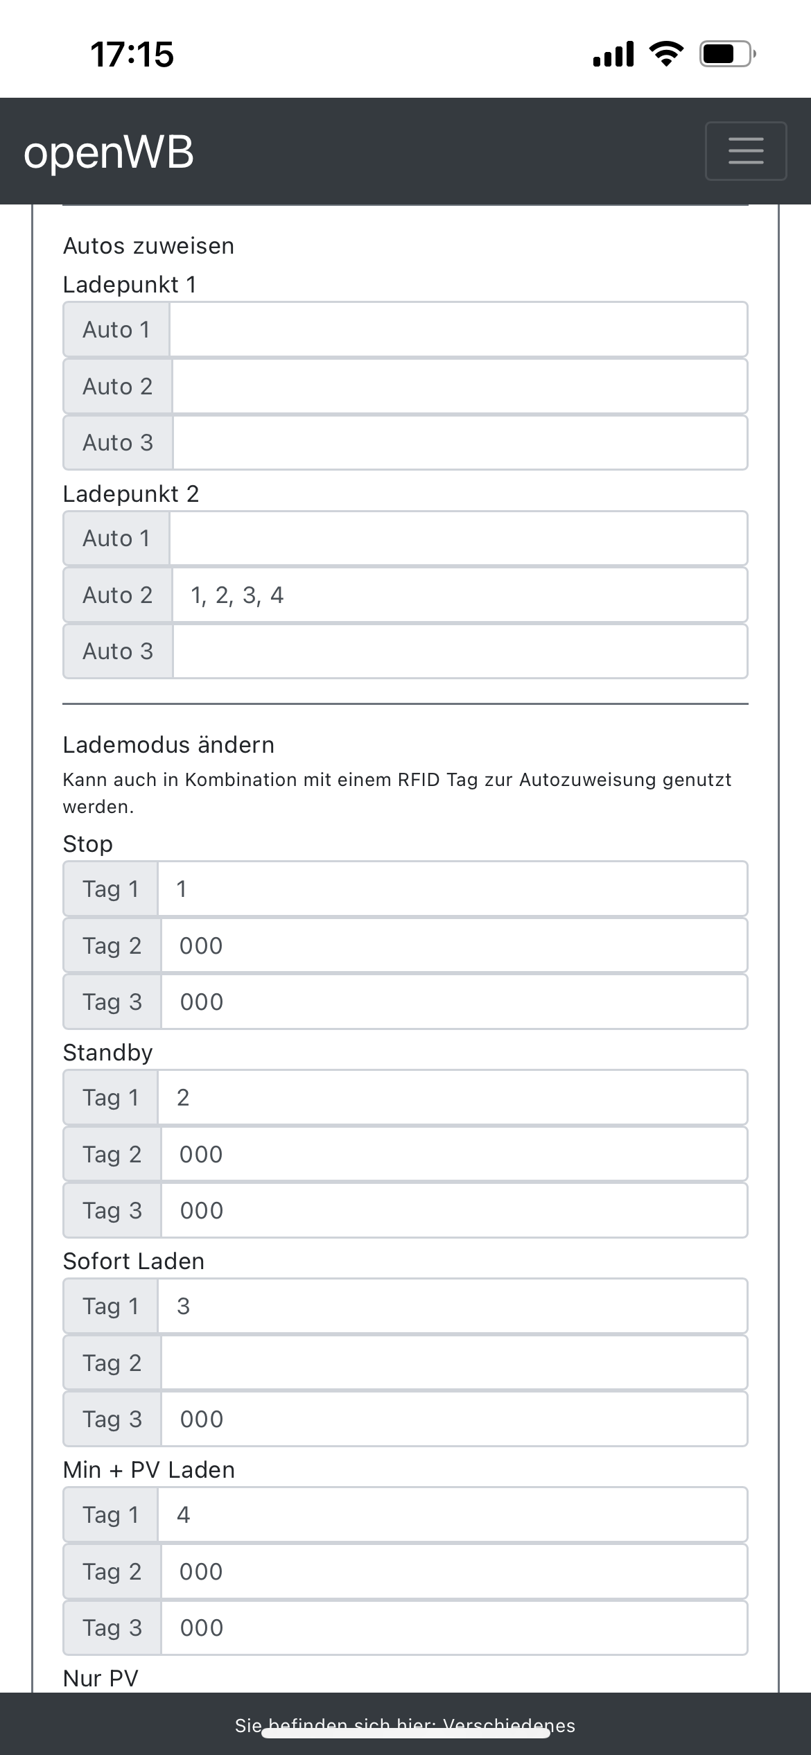Edit Standby Tag 3 input field

tap(454, 1210)
